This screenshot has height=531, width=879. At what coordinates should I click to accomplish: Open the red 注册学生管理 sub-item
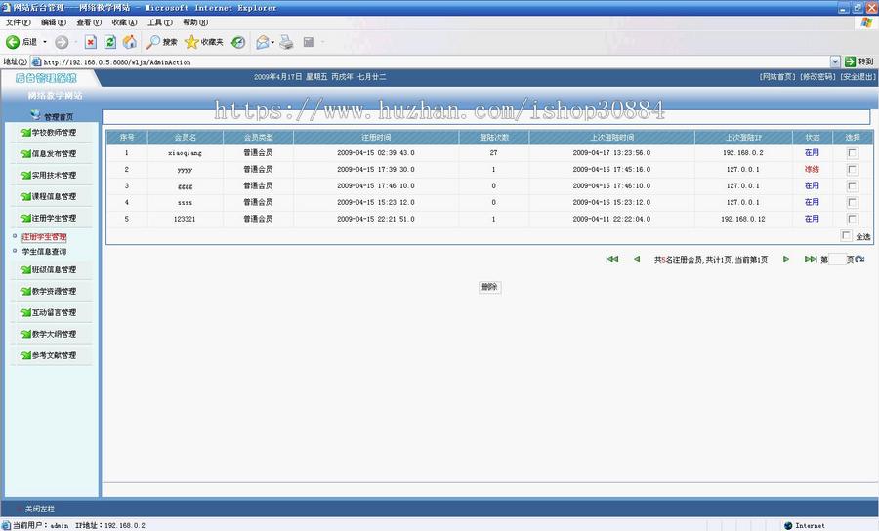[x=44, y=237]
